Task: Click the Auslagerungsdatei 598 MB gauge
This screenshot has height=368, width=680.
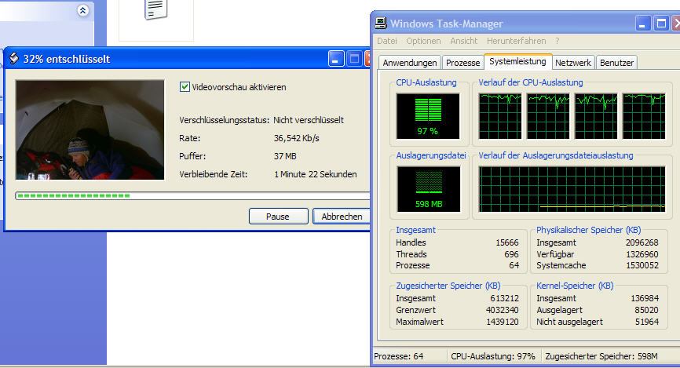Action: tap(429, 189)
